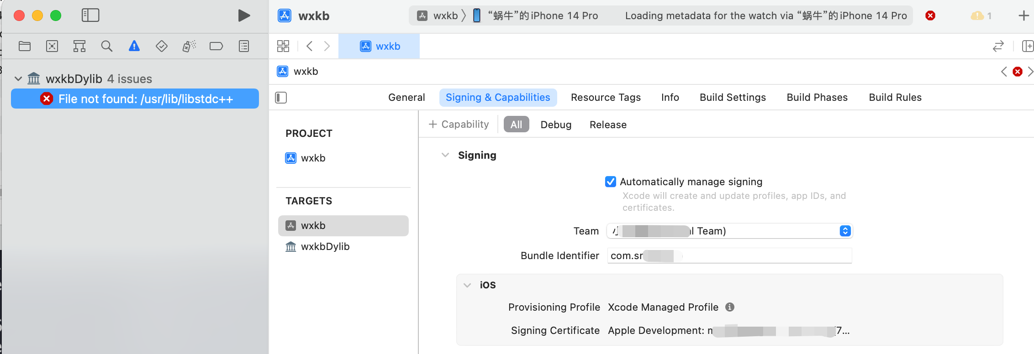The width and height of the screenshot is (1034, 354).
Task: Open the Project navigator folder icon
Action: (25, 46)
